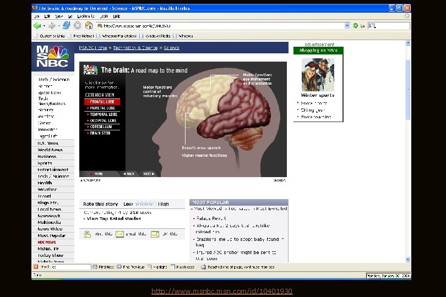Viewport: 446px width, 297px height.
Task: Click the IM this icon
Action: point(155,234)
